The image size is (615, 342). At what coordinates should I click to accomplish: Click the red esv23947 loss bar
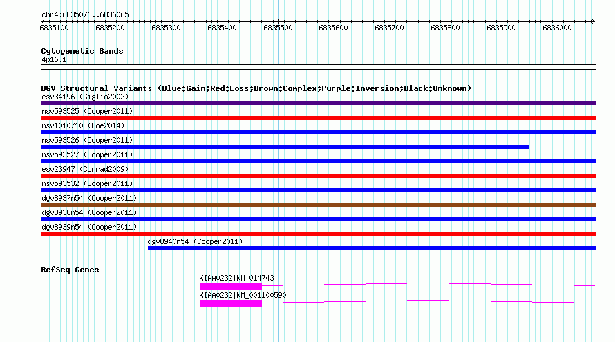[318, 176]
